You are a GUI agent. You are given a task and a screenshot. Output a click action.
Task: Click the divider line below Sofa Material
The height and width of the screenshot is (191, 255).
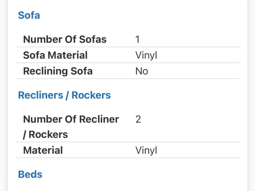coord(127,63)
